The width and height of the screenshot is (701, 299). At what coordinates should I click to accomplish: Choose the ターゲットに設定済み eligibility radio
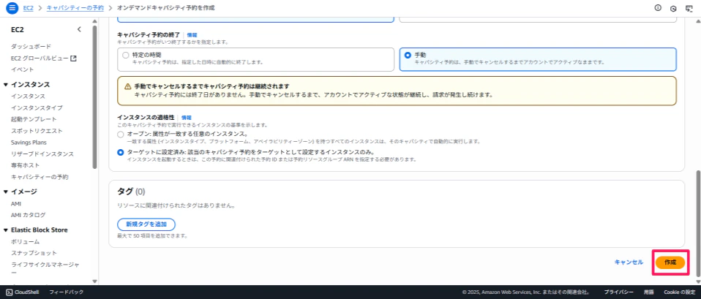(120, 152)
